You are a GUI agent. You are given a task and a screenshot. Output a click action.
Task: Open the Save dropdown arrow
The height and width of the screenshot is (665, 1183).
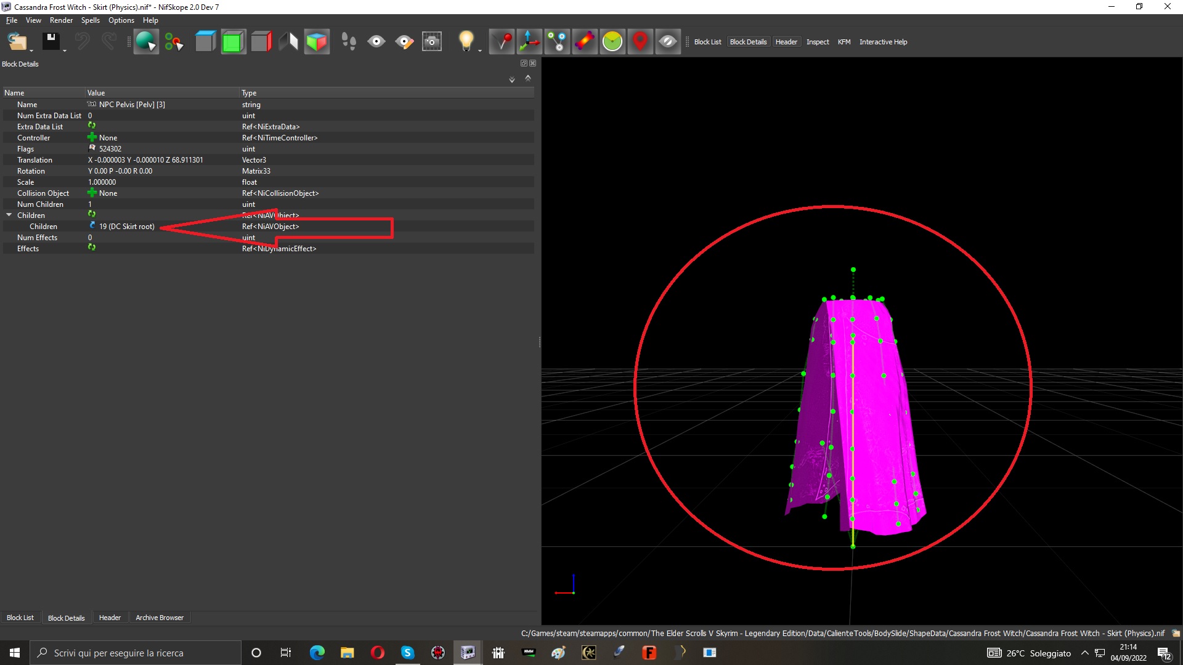pyautogui.click(x=65, y=50)
